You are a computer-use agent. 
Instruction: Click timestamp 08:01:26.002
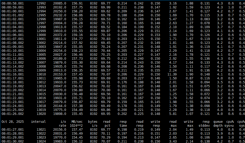(12, 114)
